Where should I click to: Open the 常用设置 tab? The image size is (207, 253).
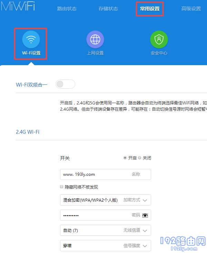pos(150,9)
